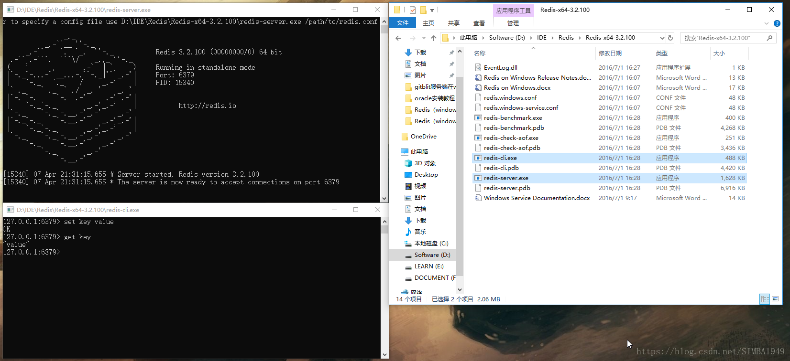Select OneDrive in the navigation pane
Viewport: 790px width, 361px height.
(419, 136)
